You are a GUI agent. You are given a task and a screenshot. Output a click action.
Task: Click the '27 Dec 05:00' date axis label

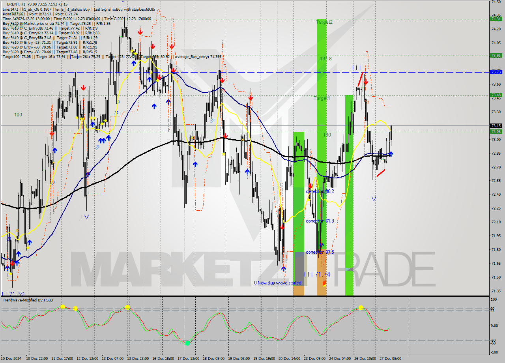coord(390,359)
